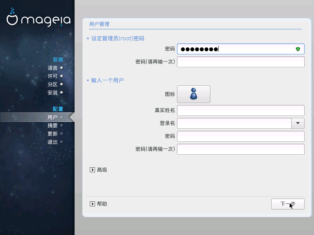Click the root 密码(请再输一次) confirm field
The image size is (314, 235).
[x=241, y=62]
